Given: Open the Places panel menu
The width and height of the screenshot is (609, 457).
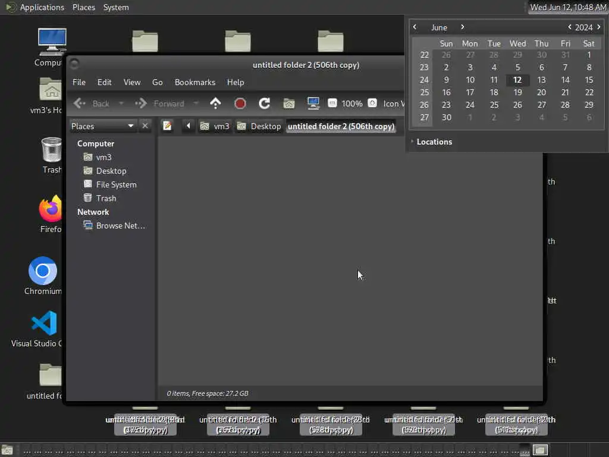Looking at the screenshot, I should click(x=83, y=7).
